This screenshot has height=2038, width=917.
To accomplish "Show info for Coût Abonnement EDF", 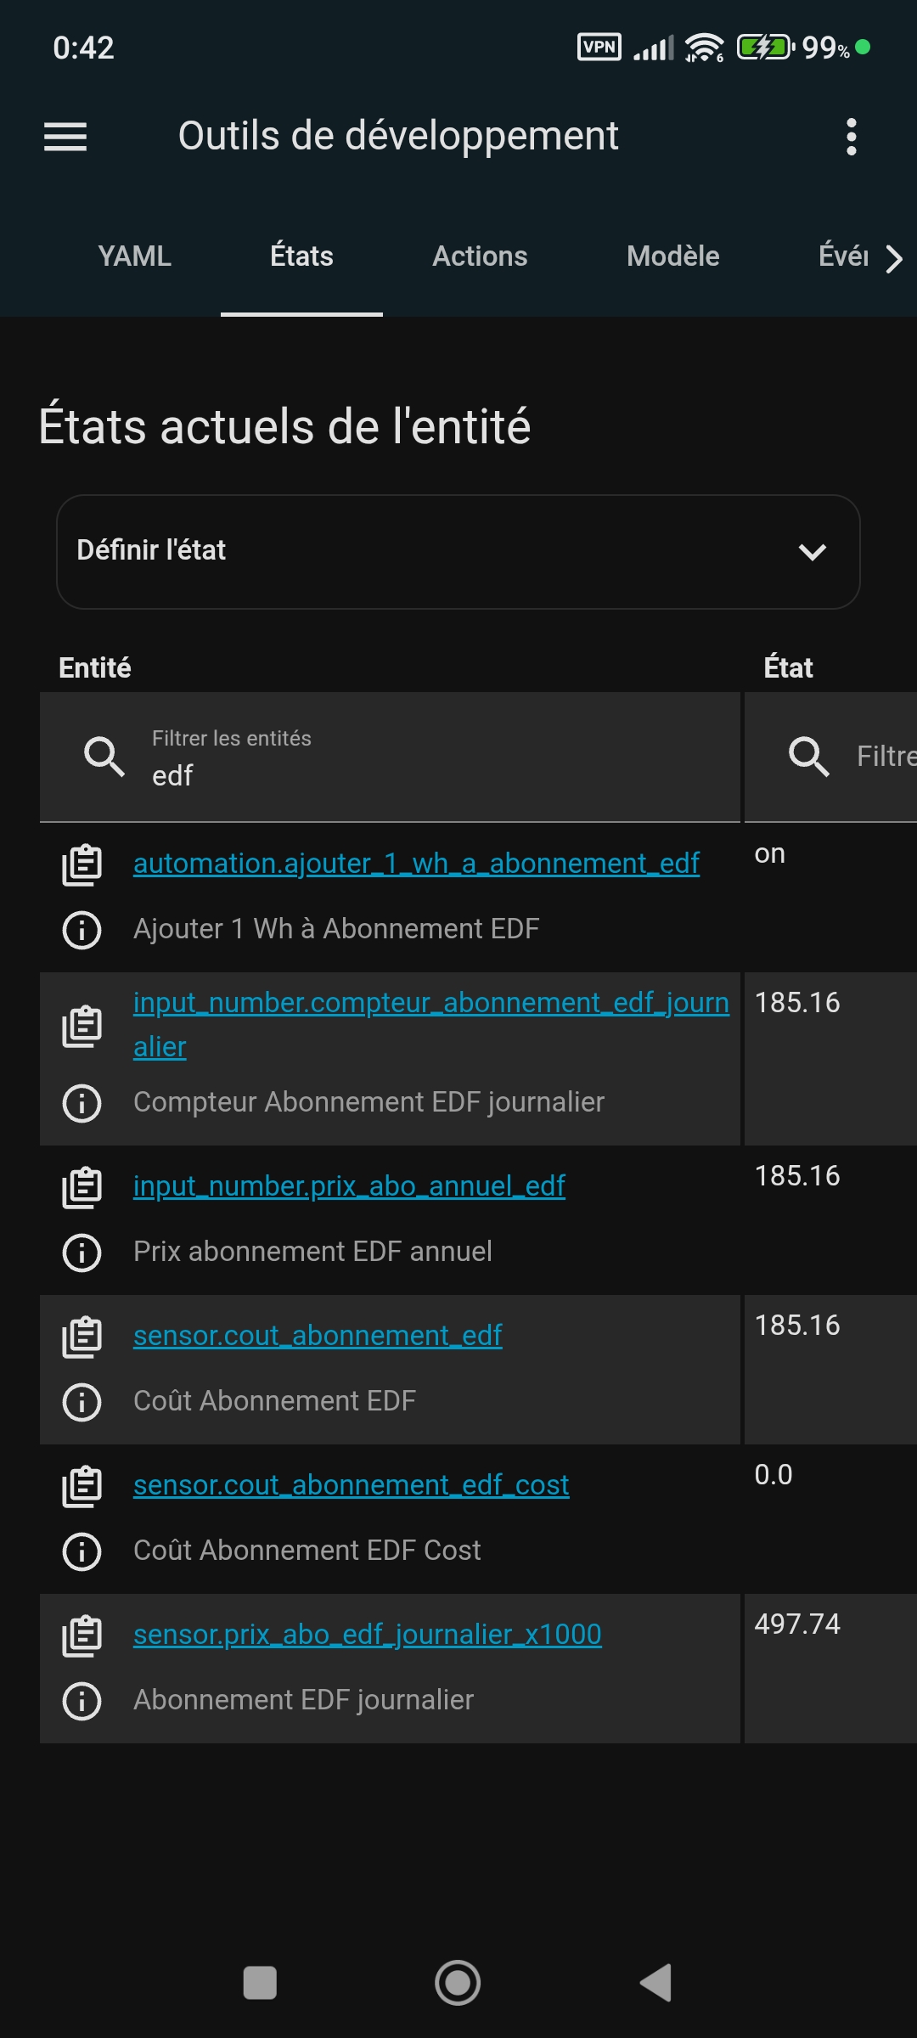I will coord(82,1402).
